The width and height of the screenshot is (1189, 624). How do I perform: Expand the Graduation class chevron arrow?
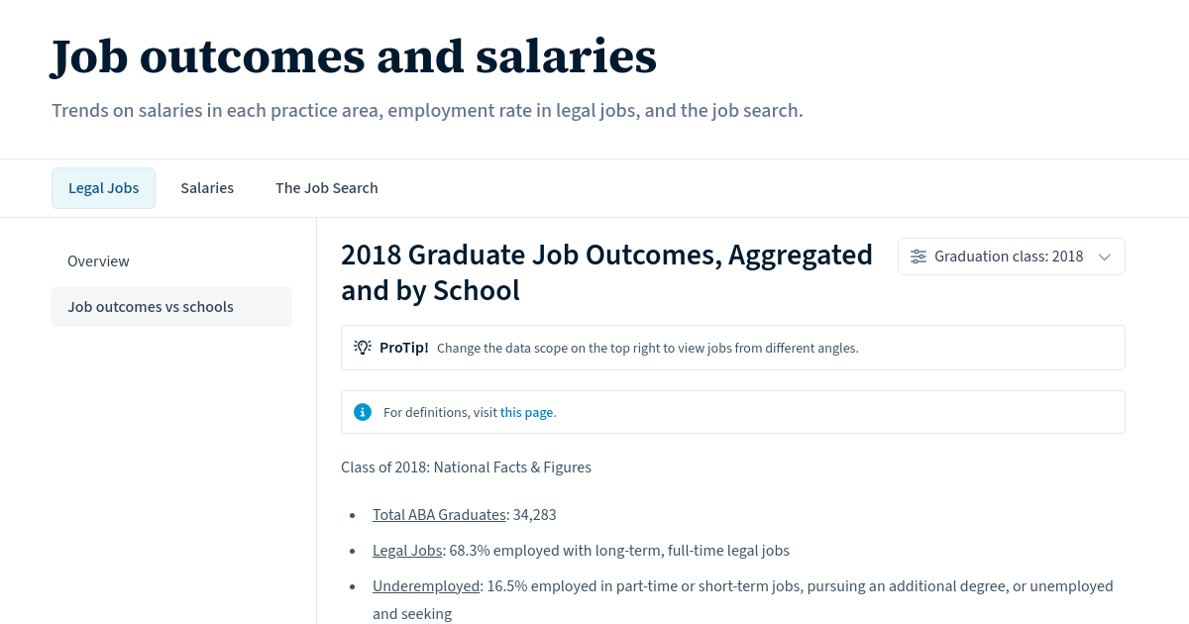point(1104,257)
